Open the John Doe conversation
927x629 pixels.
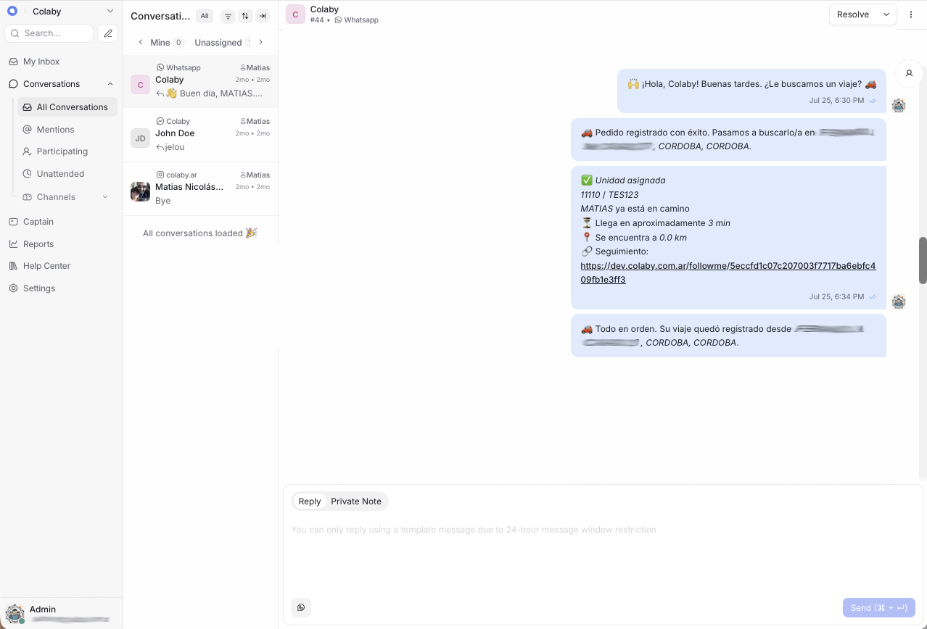(200, 135)
